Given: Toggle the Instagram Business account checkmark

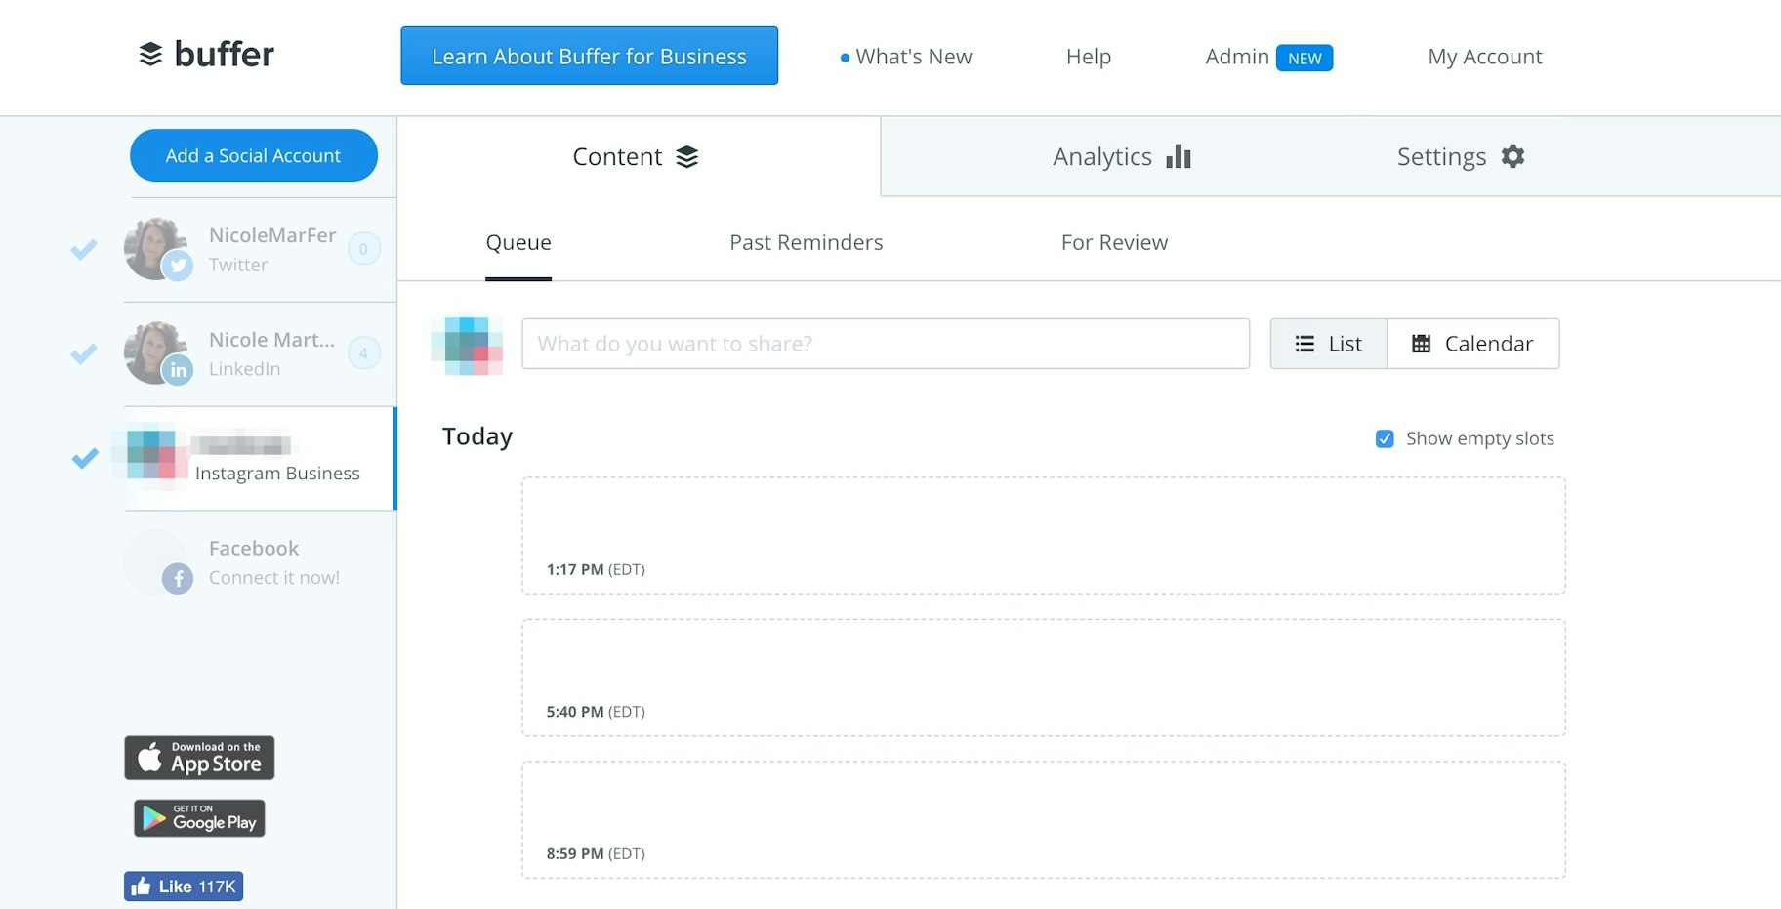Looking at the screenshot, I should tap(85, 458).
